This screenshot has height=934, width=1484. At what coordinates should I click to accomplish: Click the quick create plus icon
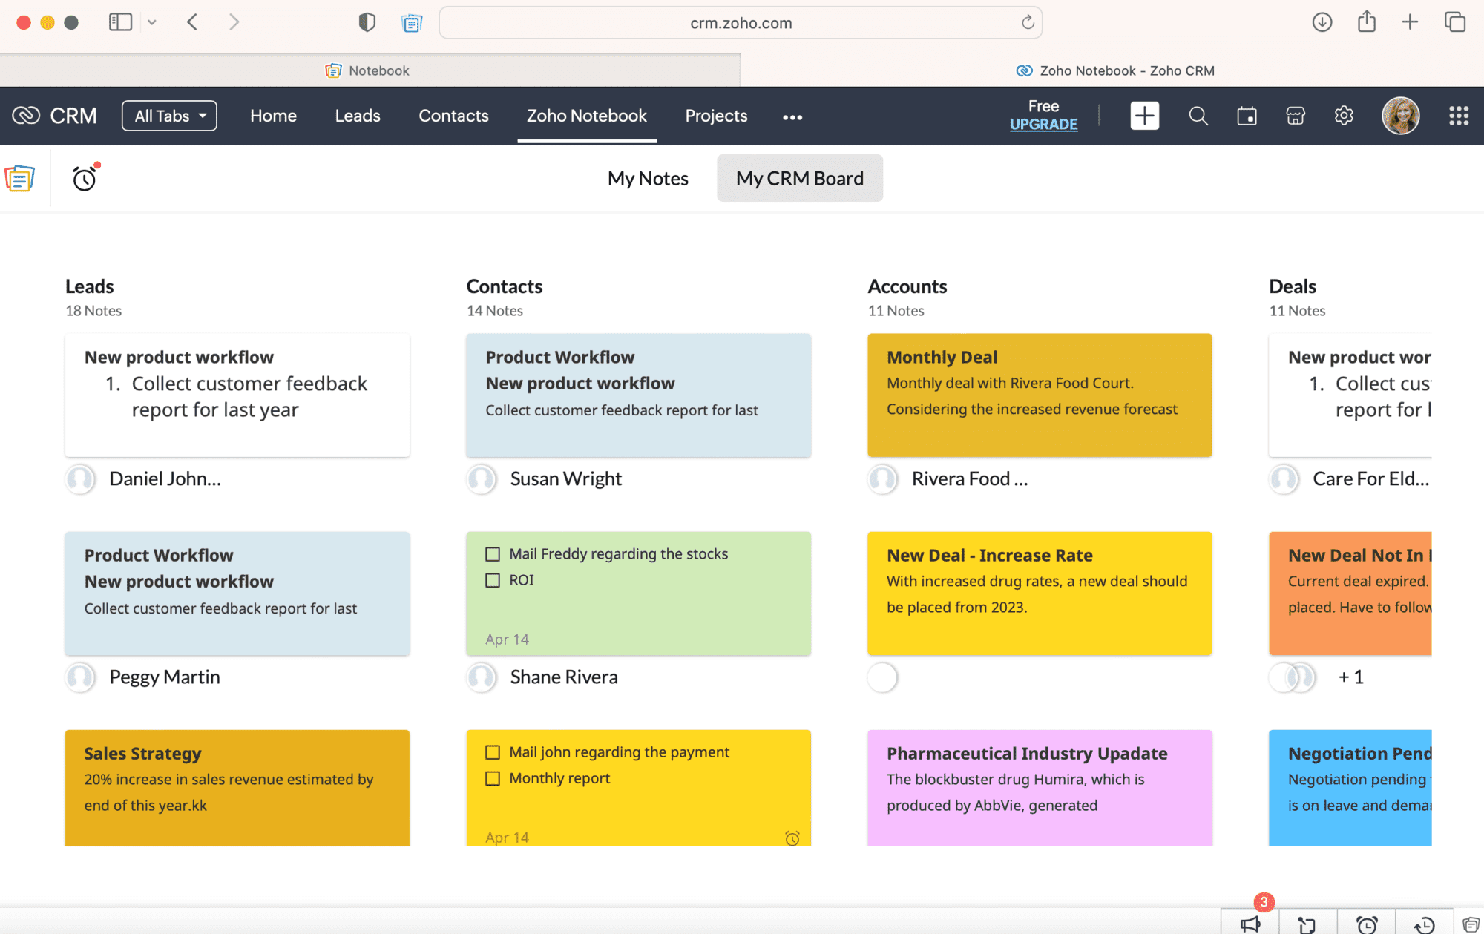pyautogui.click(x=1144, y=116)
